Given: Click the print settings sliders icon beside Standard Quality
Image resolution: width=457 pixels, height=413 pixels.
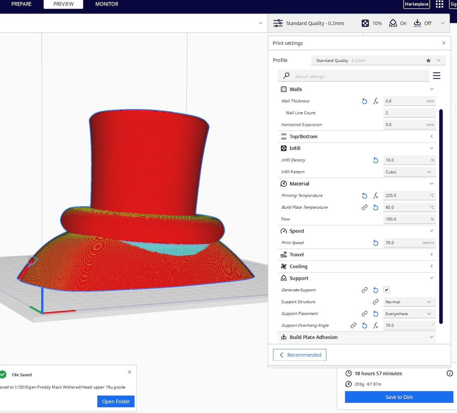Looking at the screenshot, I should (278, 23).
